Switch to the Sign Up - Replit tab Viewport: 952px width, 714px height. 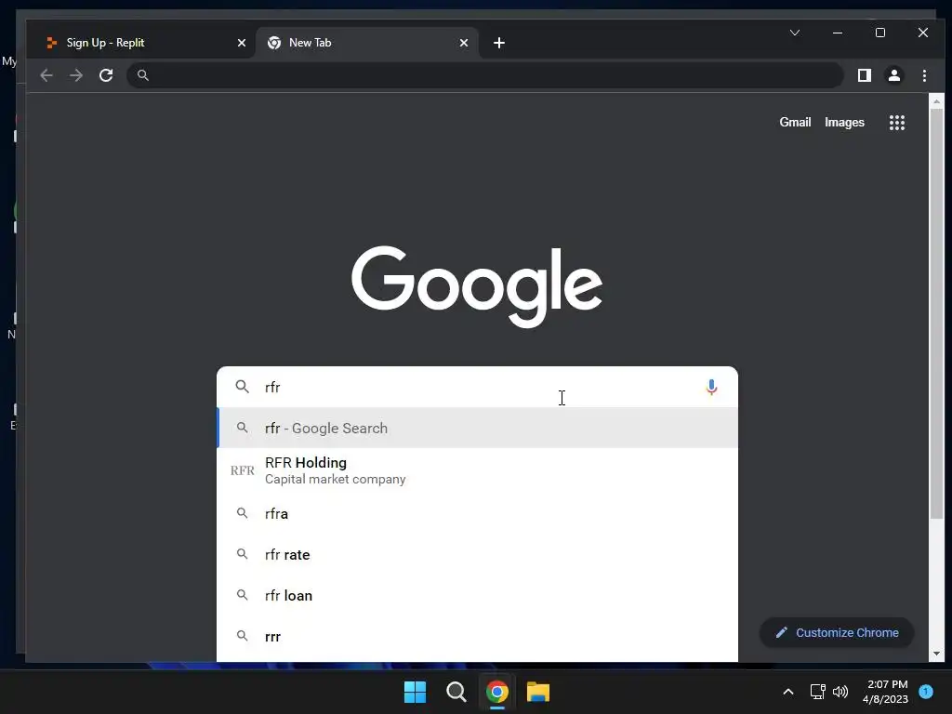[x=141, y=43]
